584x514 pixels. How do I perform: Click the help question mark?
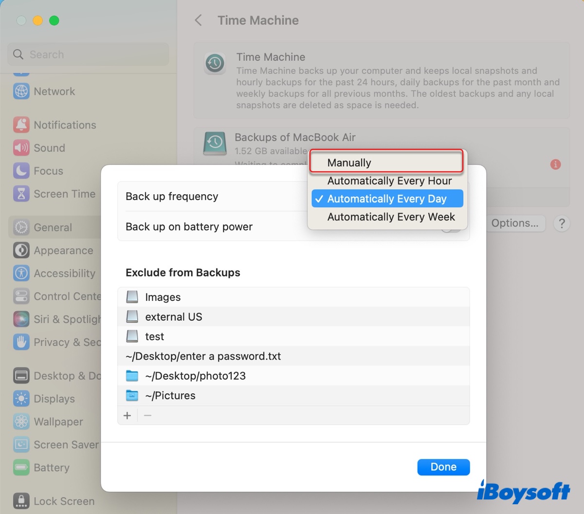[562, 223]
